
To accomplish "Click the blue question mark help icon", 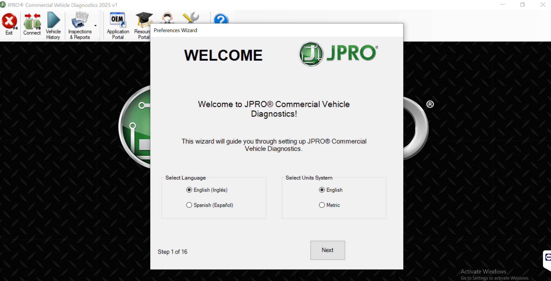I will pyautogui.click(x=221, y=19).
